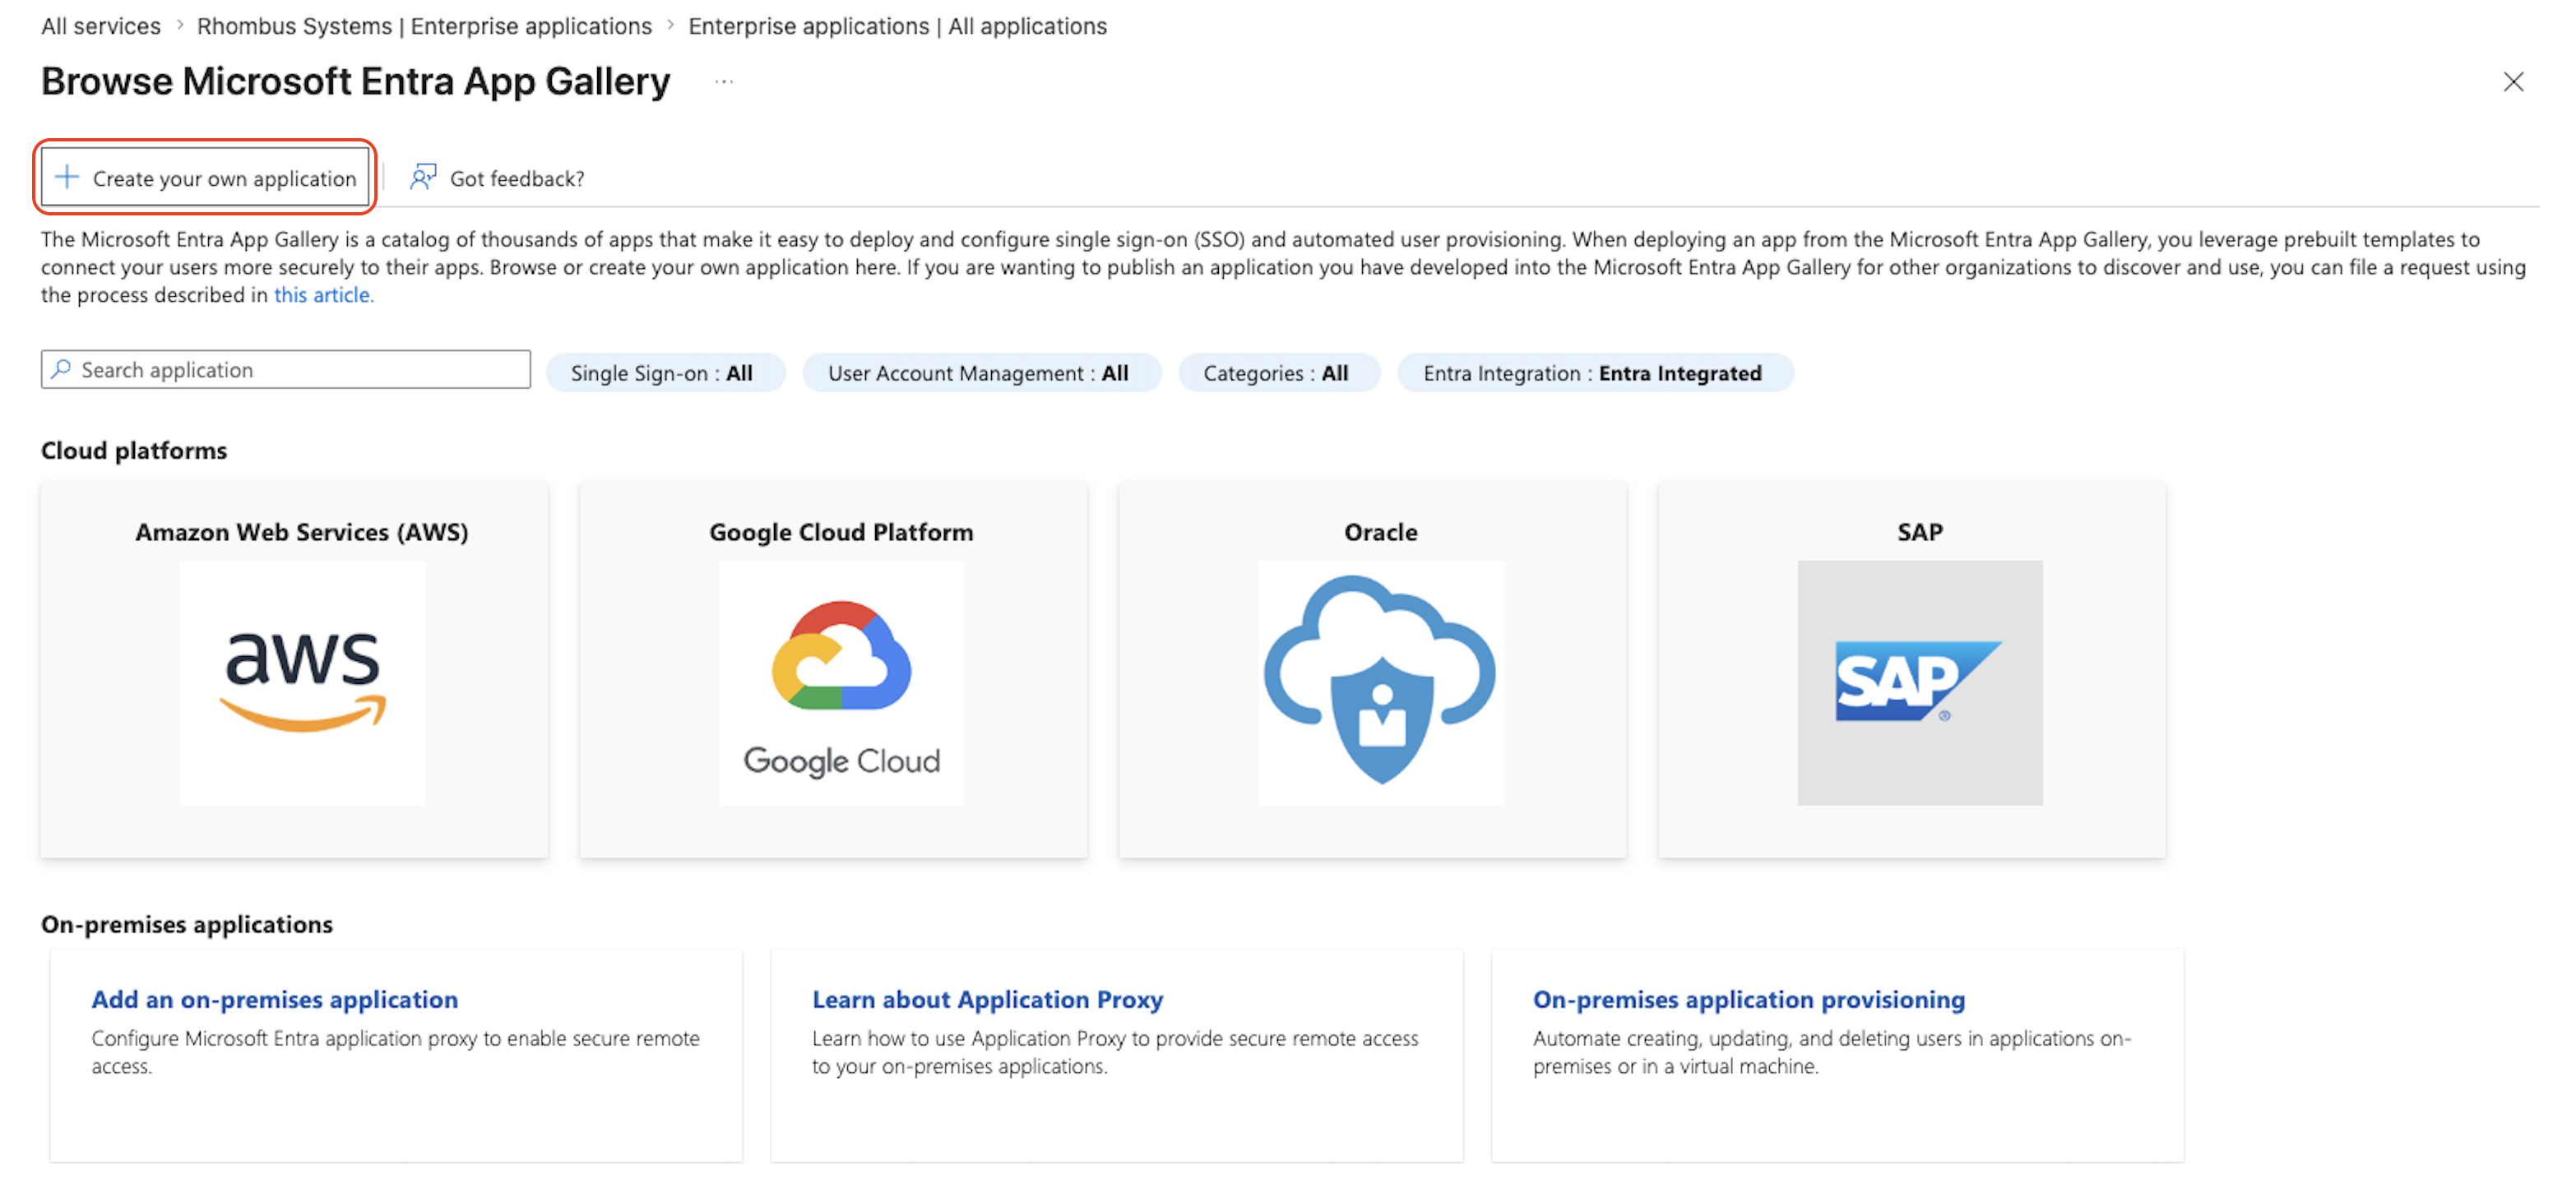The image size is (2576, 1184).
Task: Follow the 'this article' link
Action: pos(324,295)
